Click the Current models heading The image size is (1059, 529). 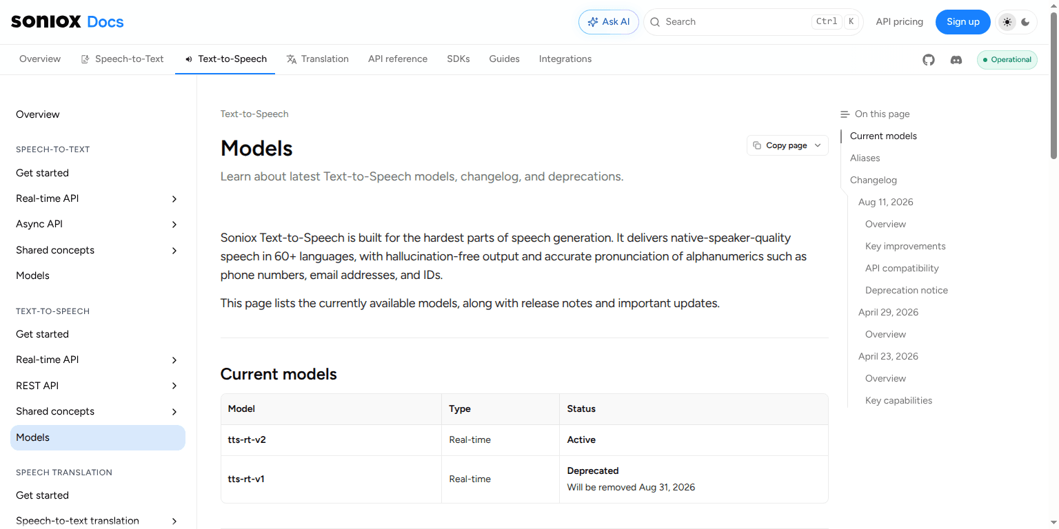point(279,374)
